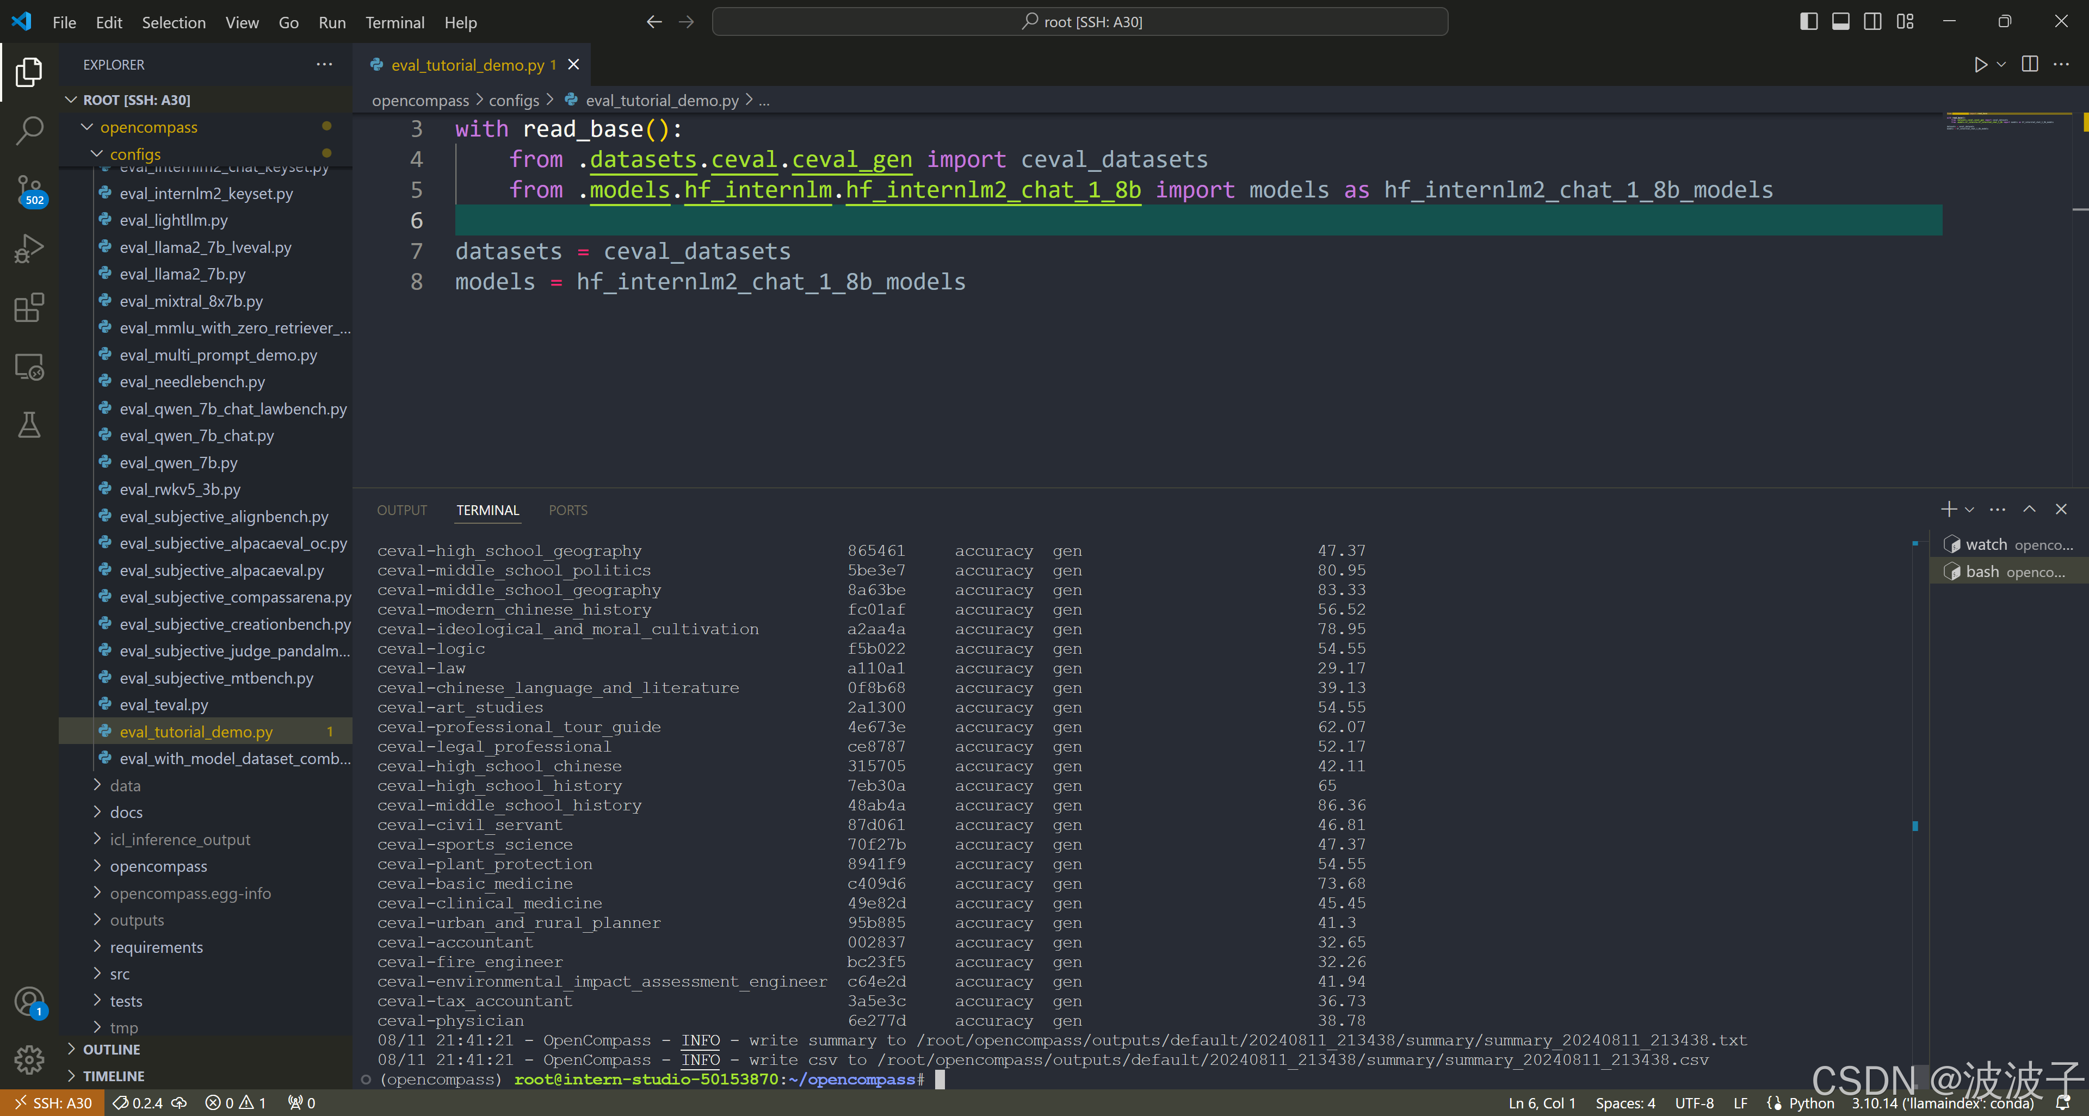
Task: Open the Manage gear settings menu
Action: click(29, 1058)
